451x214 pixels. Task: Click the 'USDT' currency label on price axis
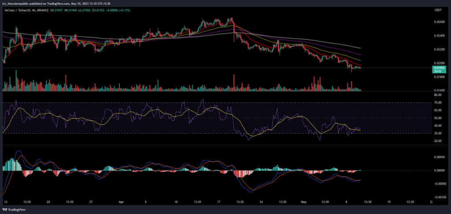pos(437,10)
